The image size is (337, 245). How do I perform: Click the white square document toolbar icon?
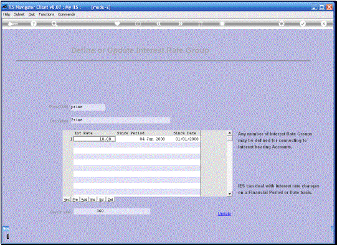coord(222,24)
